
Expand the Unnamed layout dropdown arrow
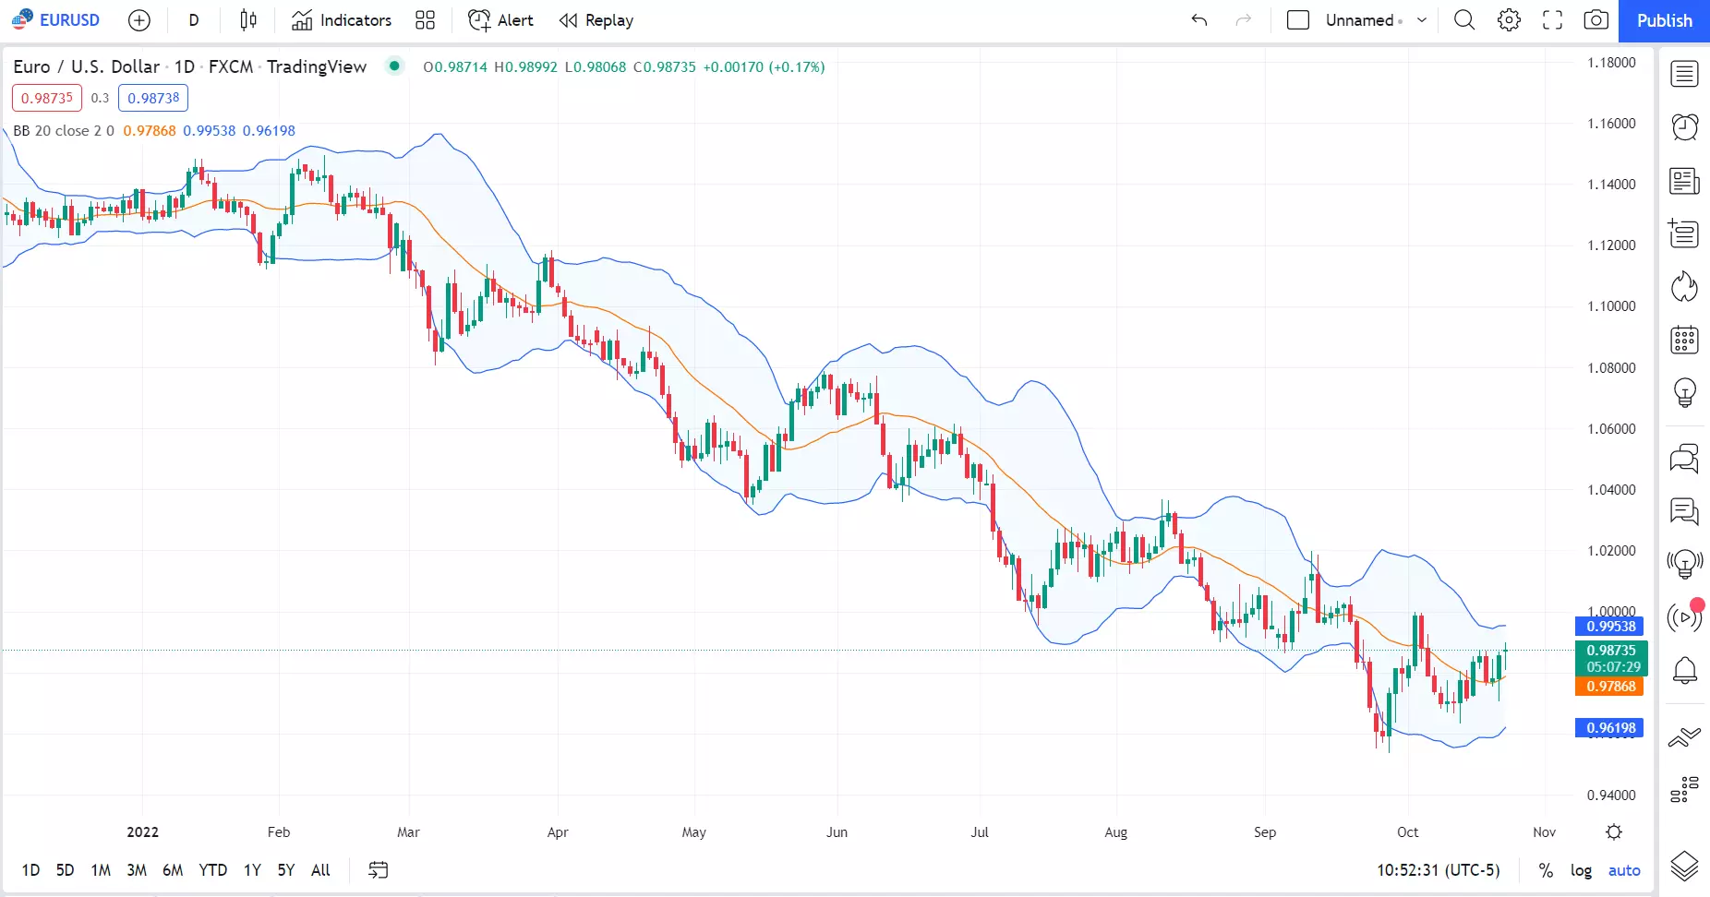tap(1422, 20)
